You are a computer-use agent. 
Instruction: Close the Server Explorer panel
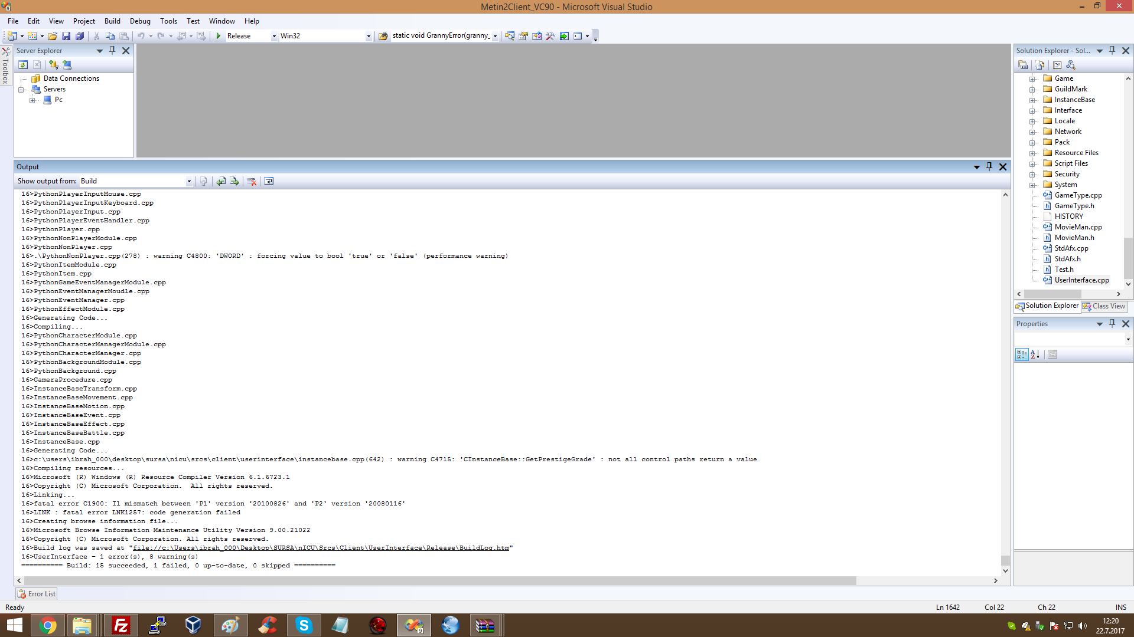coord(126,51)
